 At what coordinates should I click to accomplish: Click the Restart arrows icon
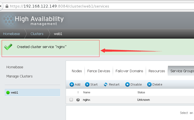(105, 84)
